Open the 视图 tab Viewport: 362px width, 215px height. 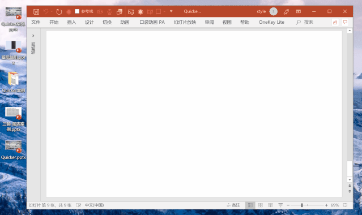pos(227,22)
